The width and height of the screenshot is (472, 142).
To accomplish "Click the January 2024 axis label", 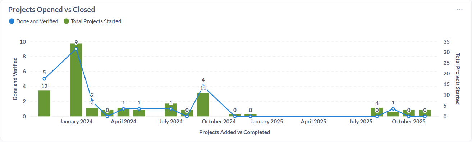I will [76, 122].
